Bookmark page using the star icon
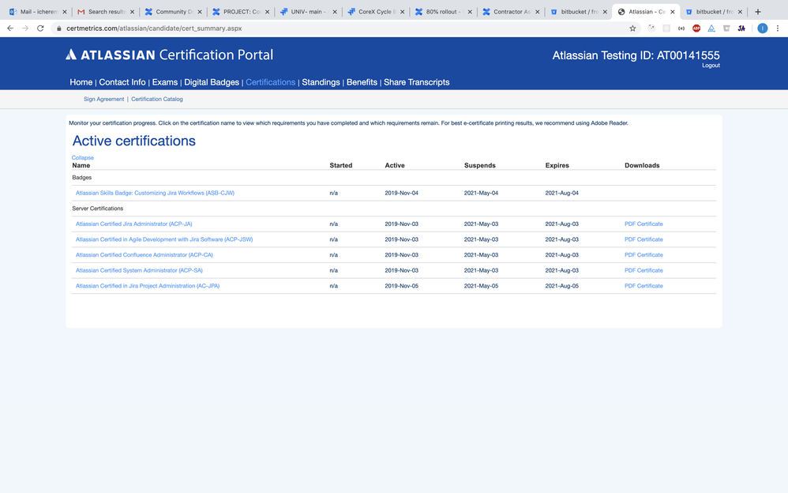This screenshot has height=493, width=788. pos(632,28)
